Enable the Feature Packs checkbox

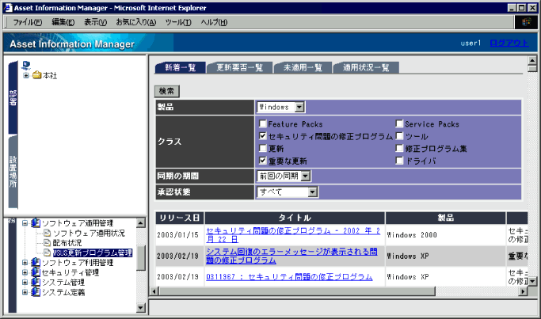263,123
